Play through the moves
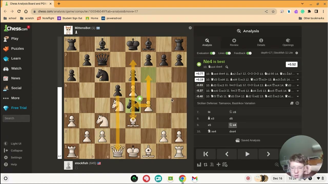 [x=248, y=154]
